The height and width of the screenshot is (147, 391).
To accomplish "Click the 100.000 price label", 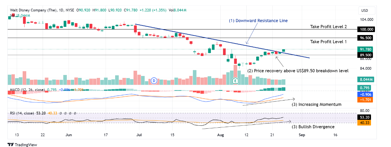I will pos(367,29).
